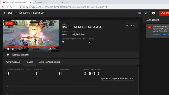Image resolution: width=169 pixels, height=95 pixels.
Task: Open the clapperboard highlight icon
Action: pos(140,13)
